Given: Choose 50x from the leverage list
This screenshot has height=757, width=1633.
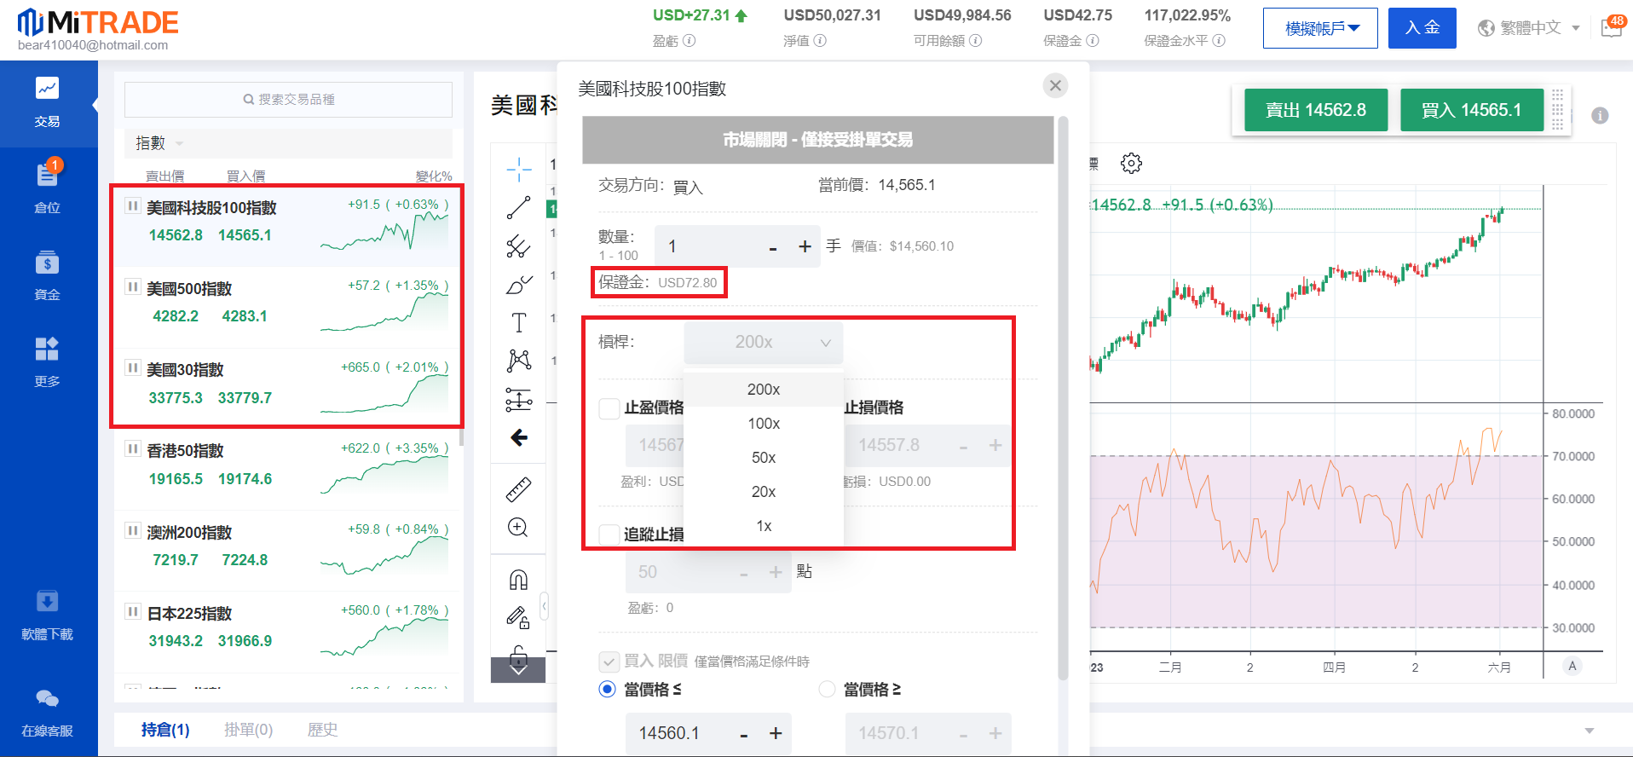Looking at the screenshot, I should pos(763,458).
